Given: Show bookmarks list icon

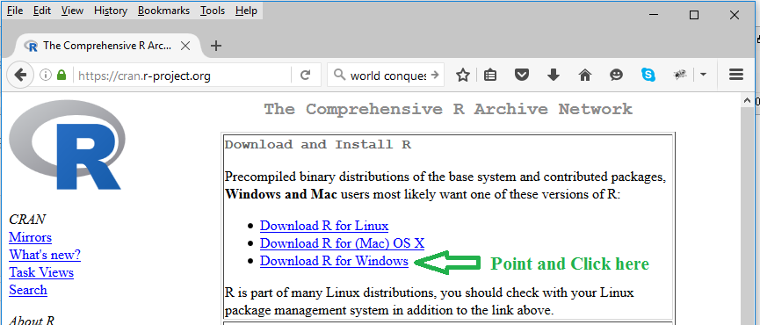Looking at the screenshot, I should pyautogui.click(x=490, y=75).
